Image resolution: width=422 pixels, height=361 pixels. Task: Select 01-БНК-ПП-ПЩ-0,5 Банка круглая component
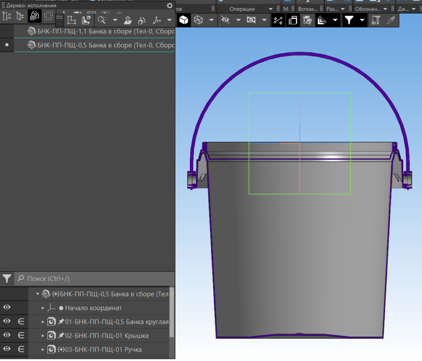pyautogui.click(x=116, y=322)
